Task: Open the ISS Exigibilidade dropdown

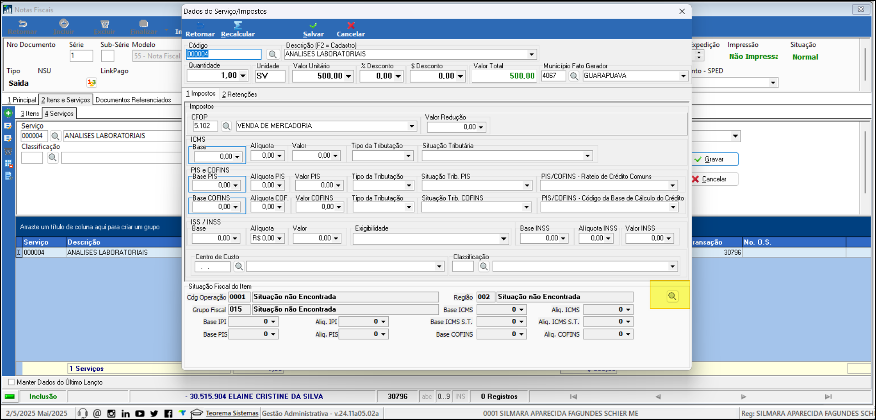Action: pos(504,238)
